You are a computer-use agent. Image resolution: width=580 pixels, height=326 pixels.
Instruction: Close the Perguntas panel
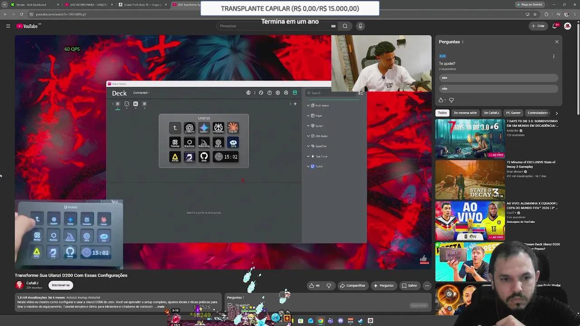(x=557, y=42)
